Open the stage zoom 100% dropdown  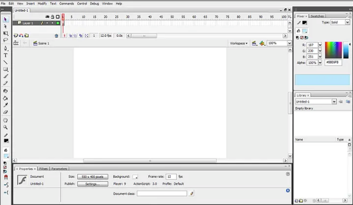[x=289, y=43]
